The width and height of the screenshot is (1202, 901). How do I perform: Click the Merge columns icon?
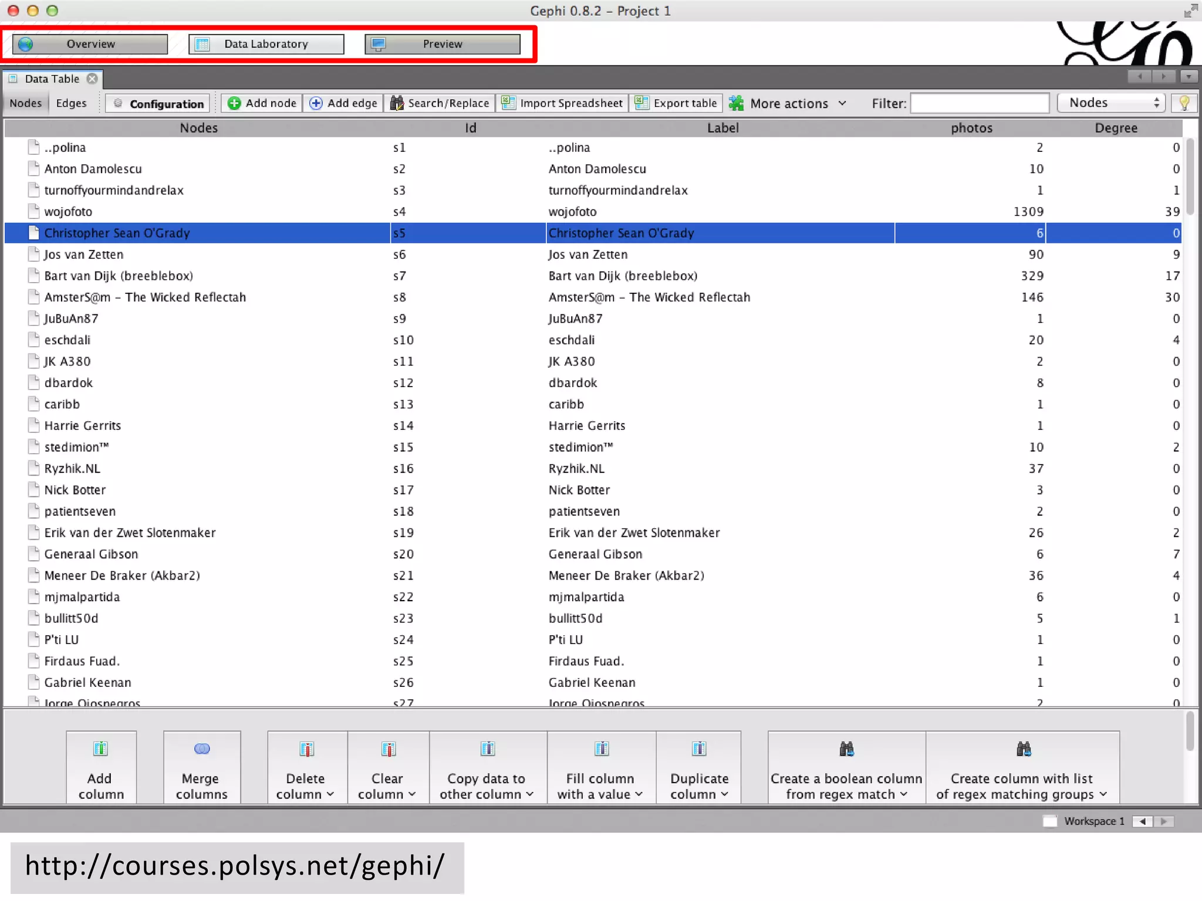[x=201, y=749]
